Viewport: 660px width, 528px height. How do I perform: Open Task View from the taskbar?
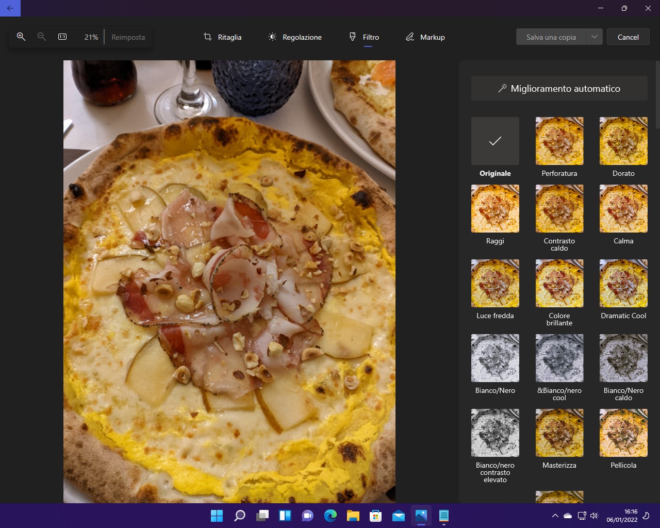pyautogui.click(x=262, y=516)
